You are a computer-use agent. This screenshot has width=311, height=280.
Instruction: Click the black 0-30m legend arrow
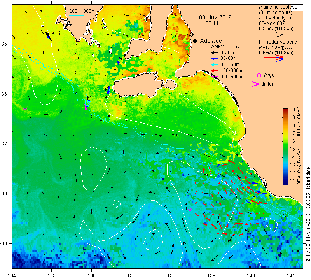(215, 52)
